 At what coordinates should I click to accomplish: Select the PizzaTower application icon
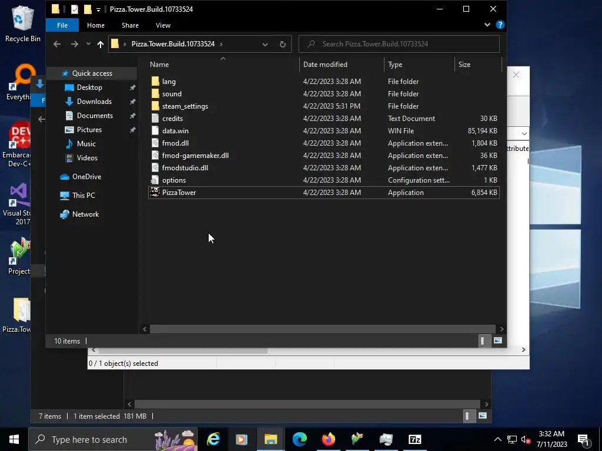(x=155, y=192)
